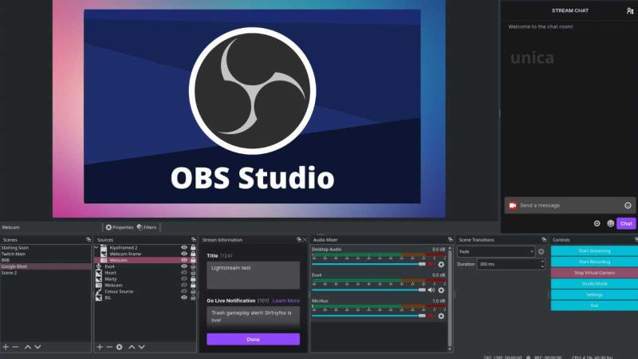Collapse the KiyoFramed 2 group

(96, 247)
